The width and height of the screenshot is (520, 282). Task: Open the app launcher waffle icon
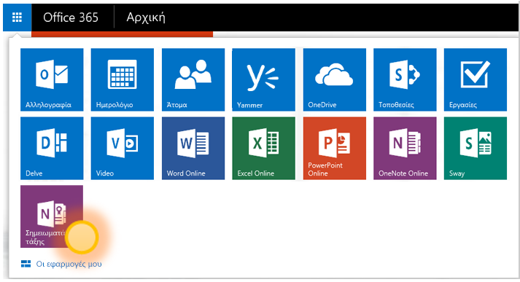(x=17, y=17)
